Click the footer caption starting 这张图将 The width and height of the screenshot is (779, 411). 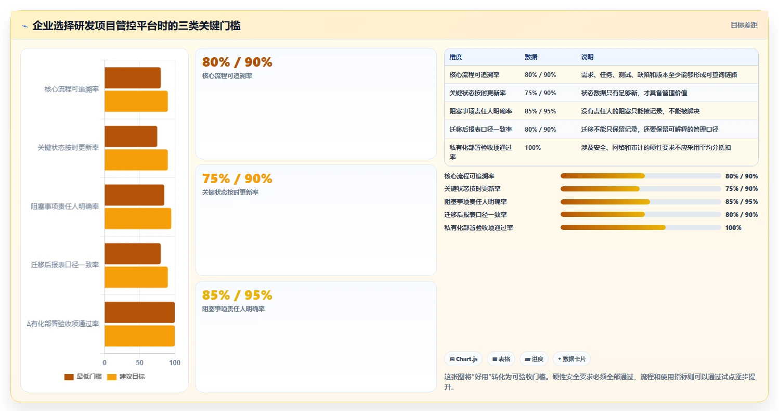point(600,381)
